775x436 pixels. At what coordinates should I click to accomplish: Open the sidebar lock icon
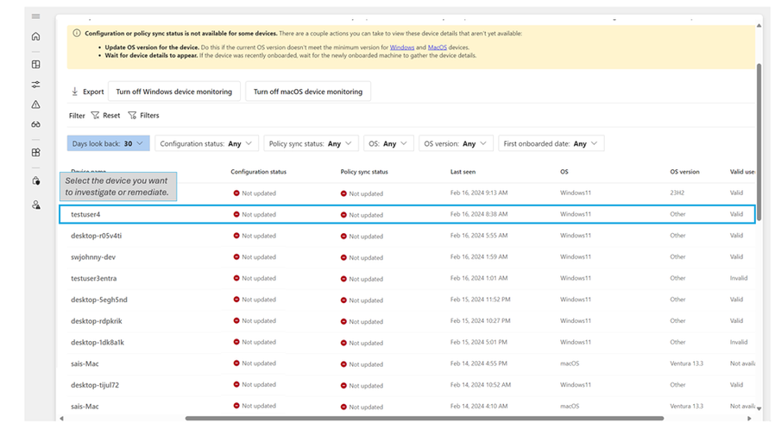point(35,181)
